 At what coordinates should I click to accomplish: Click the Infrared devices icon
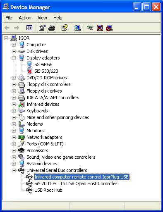[22, 104]
